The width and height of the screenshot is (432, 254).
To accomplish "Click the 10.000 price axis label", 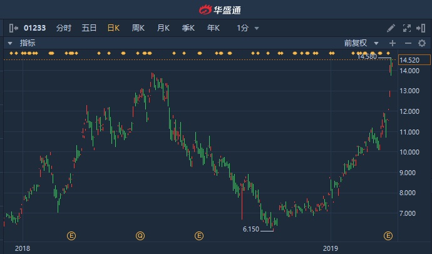I will pyautogui.click(x=409, y=152).
